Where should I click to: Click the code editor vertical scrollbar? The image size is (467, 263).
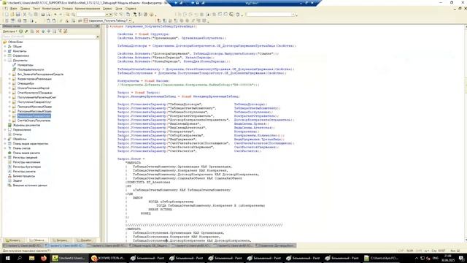click(x=466, y=134)
